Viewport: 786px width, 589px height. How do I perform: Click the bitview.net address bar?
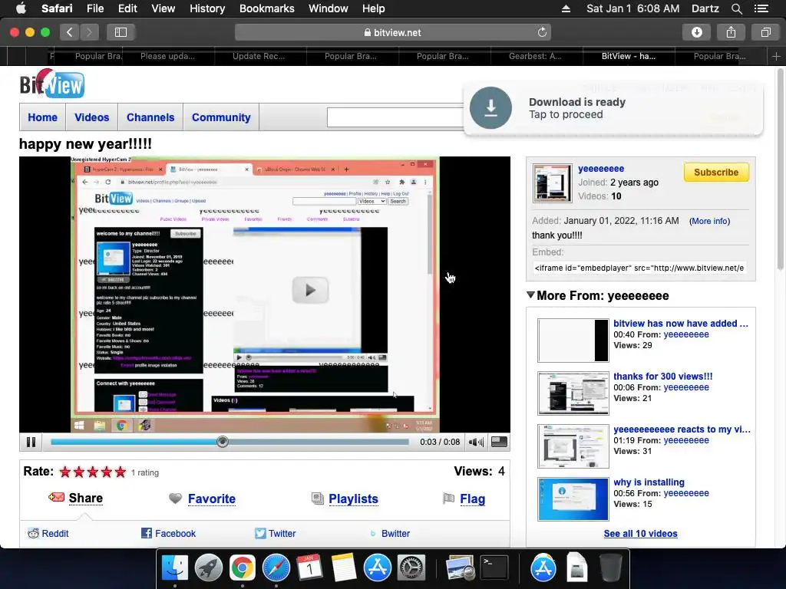(x=392, y=32)
